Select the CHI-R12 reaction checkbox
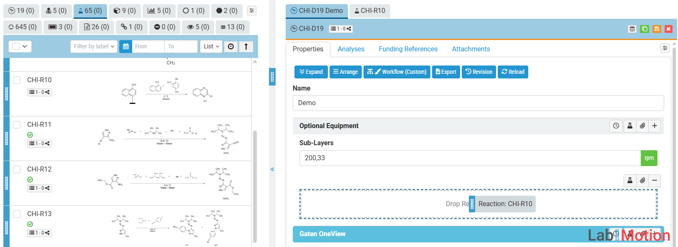This screenshot has height=247, width=678. coord(17,169)
